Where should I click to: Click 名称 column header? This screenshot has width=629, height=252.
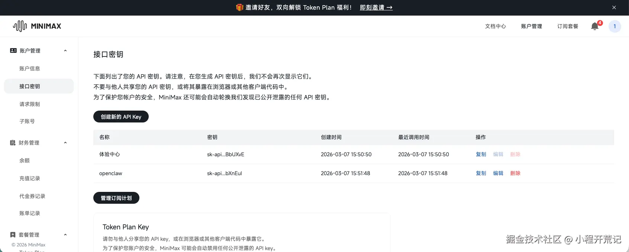104,137
